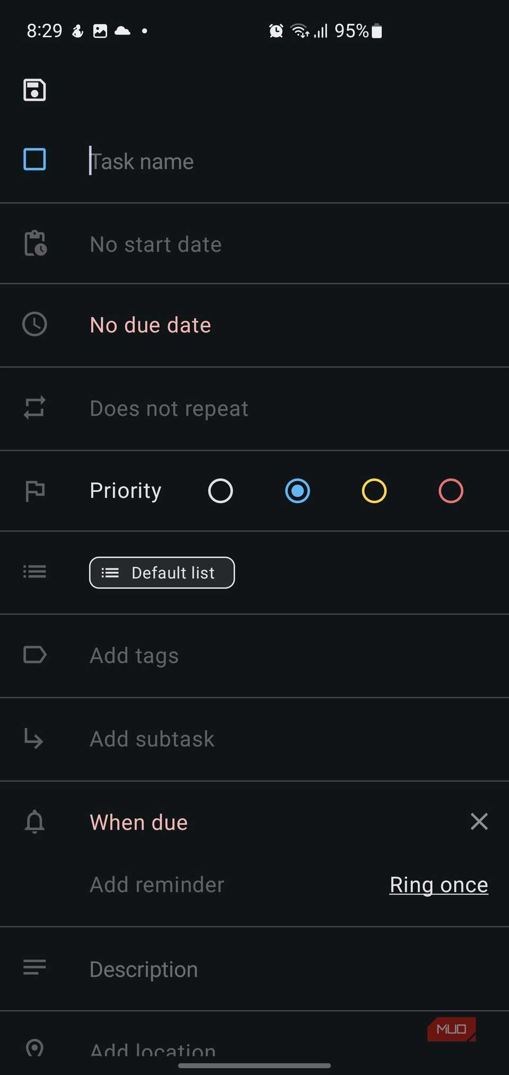509x1075 pixels.
Task: Tap the due date clock icon
Action: (x=34, y=324)
